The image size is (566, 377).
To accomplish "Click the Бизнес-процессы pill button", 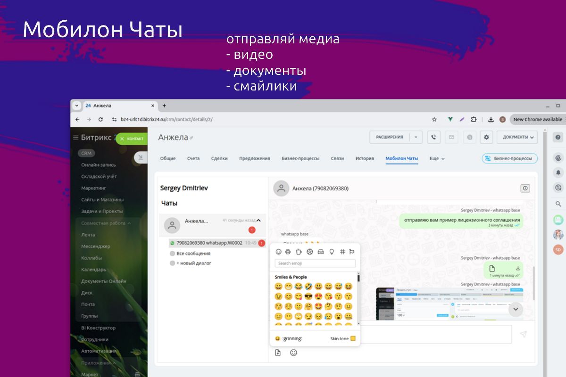I will 509,159.
